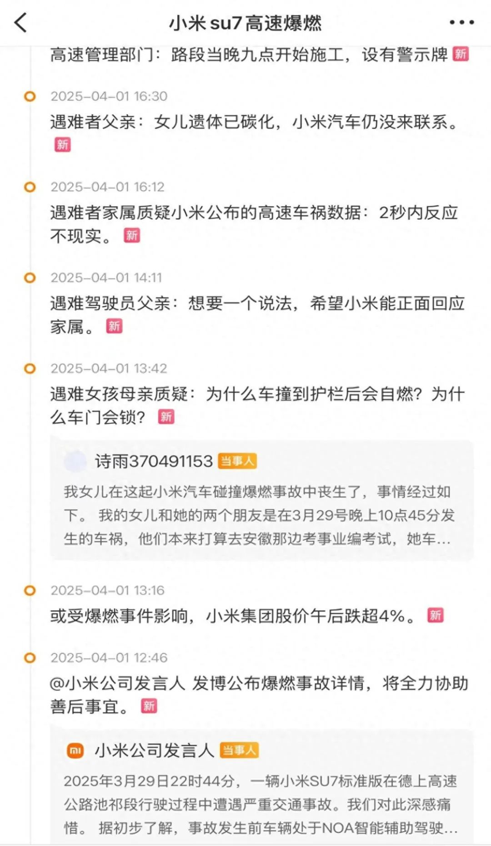Screen dimensions: 491x846
Task: Expand 诗雨370491153's truncated post text
Action: (258, 515)
